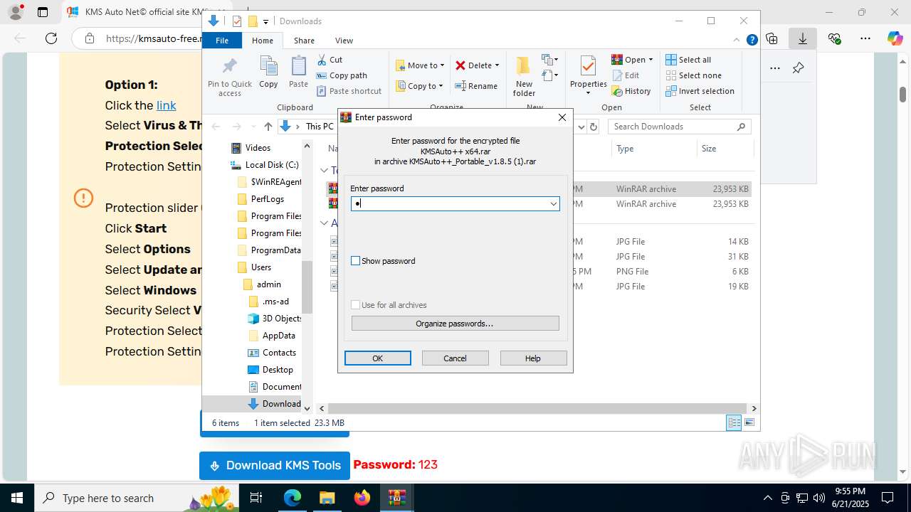911x512 pixels.
Task: Open the Copy to dropdown
Action: click(419, 86)
